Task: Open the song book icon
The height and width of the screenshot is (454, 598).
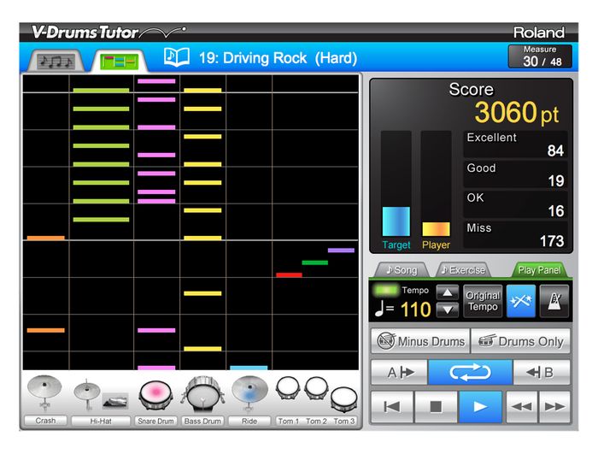Action: coord(177,57)
